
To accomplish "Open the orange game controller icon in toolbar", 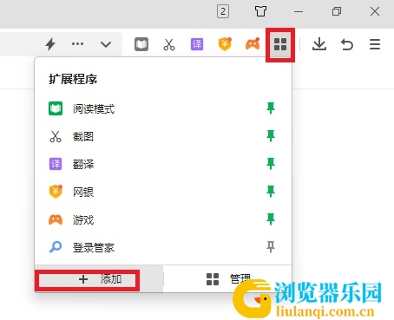I will point(253,44).
